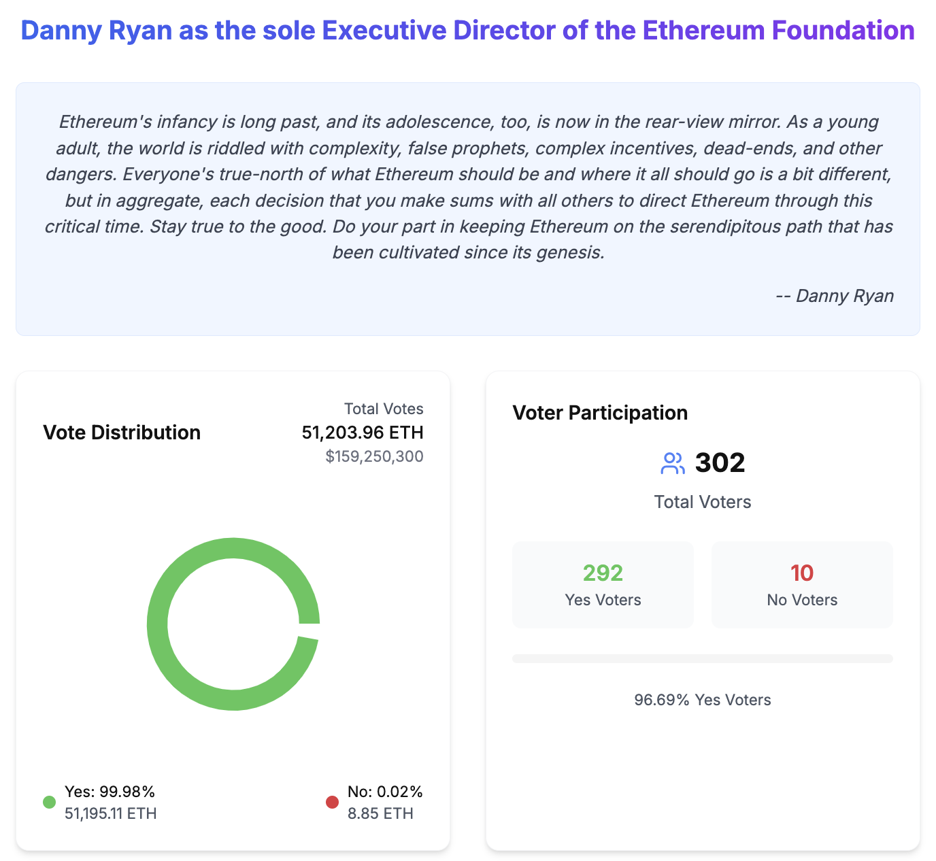The width and height of the screenshot is (936, 861).
Task: Click the red No legend dot
Action: (332, 802)
